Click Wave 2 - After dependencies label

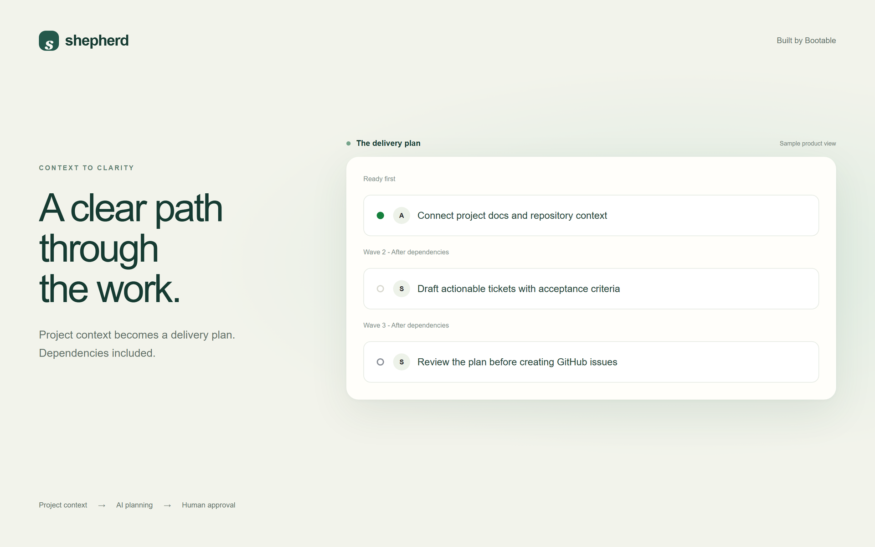pyautogui.click(x=406, y=252)
